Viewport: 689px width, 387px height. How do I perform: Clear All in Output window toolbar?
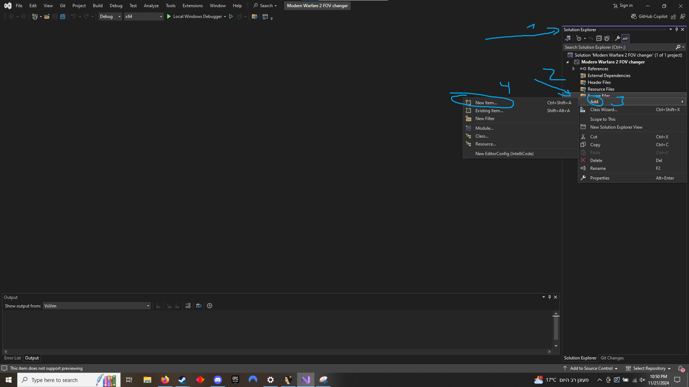[188, 306]
